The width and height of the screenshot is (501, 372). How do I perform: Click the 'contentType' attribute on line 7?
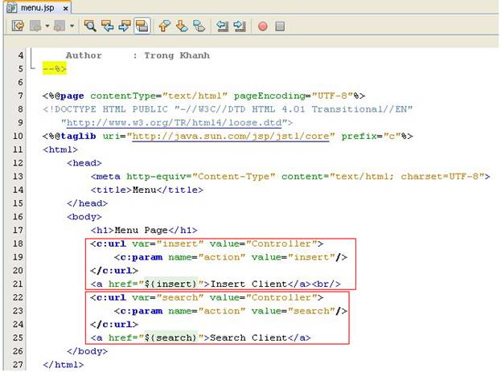[123, 96]
